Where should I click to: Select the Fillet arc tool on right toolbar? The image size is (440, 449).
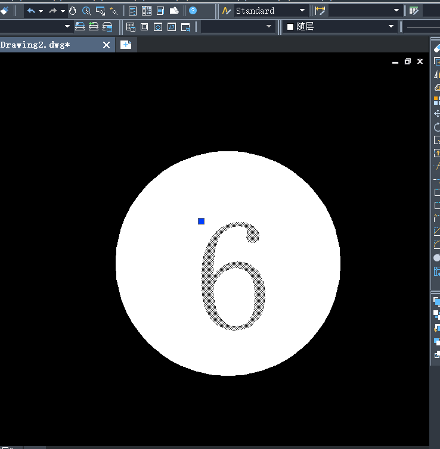click(437, 245)
